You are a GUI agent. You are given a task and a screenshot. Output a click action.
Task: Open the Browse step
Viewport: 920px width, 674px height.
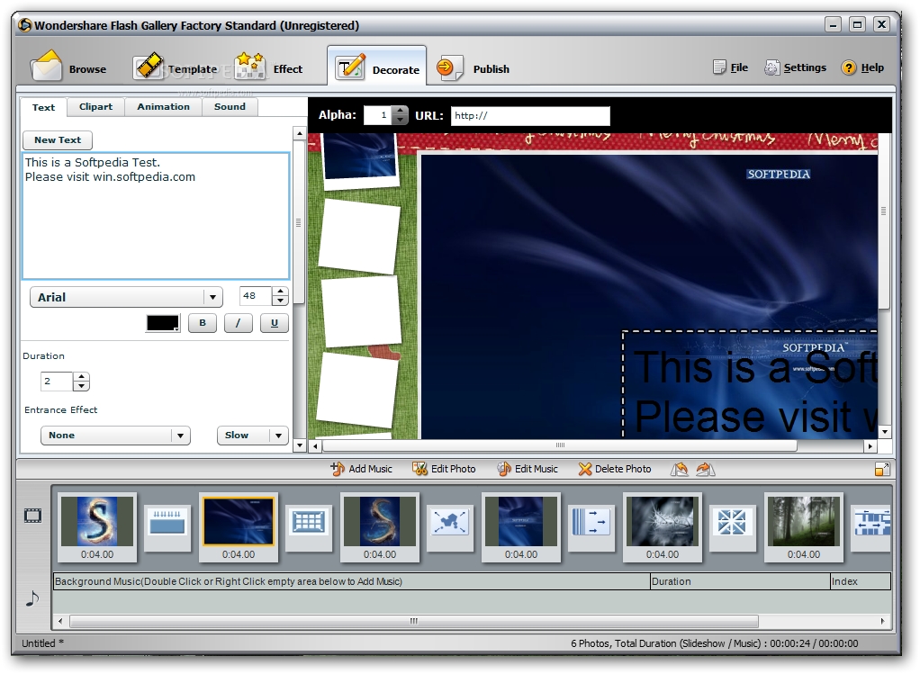(x=69, y=68)
